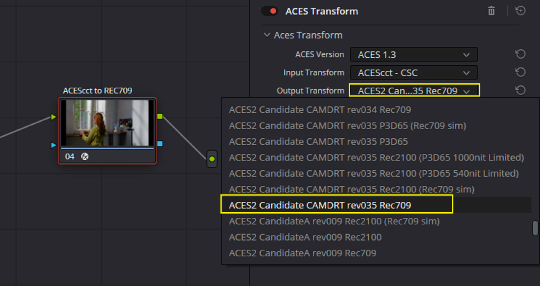Open the ACES Version dropdown
Viewport: 540px width, 286px height.
point(414,55)
